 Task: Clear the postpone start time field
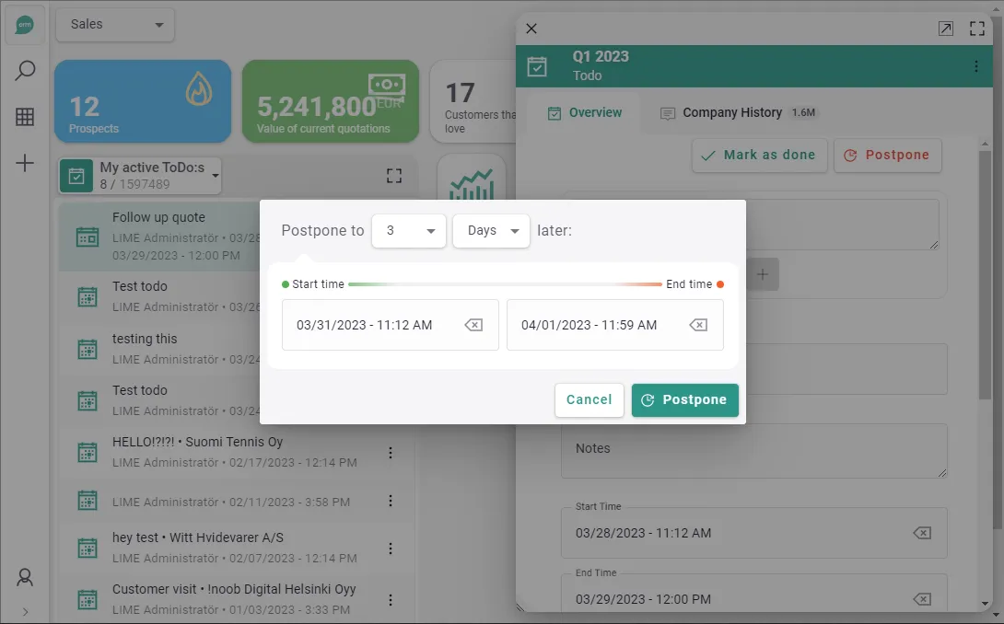[473, 325]
